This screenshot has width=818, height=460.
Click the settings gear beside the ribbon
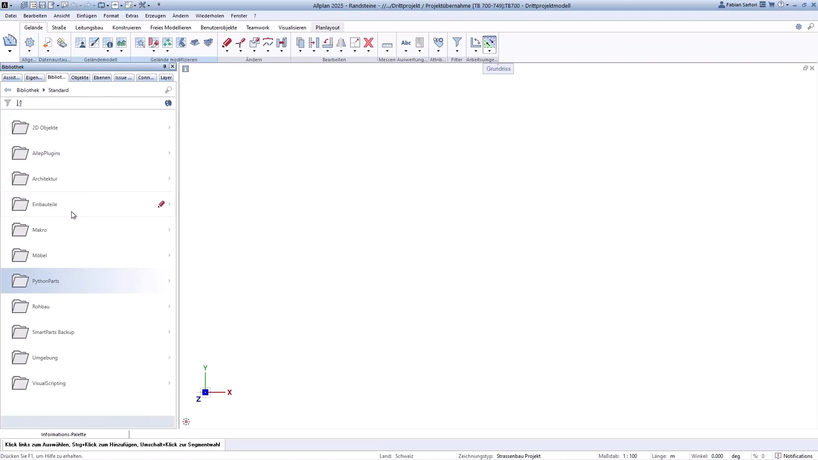click(x=799, y=26)
